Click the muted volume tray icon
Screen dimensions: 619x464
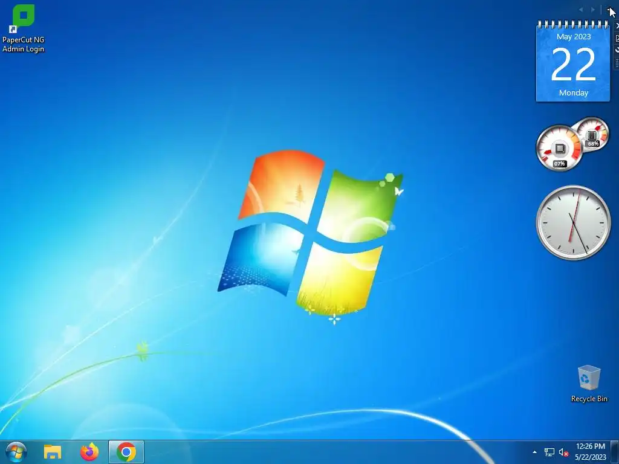pos(563,453)
